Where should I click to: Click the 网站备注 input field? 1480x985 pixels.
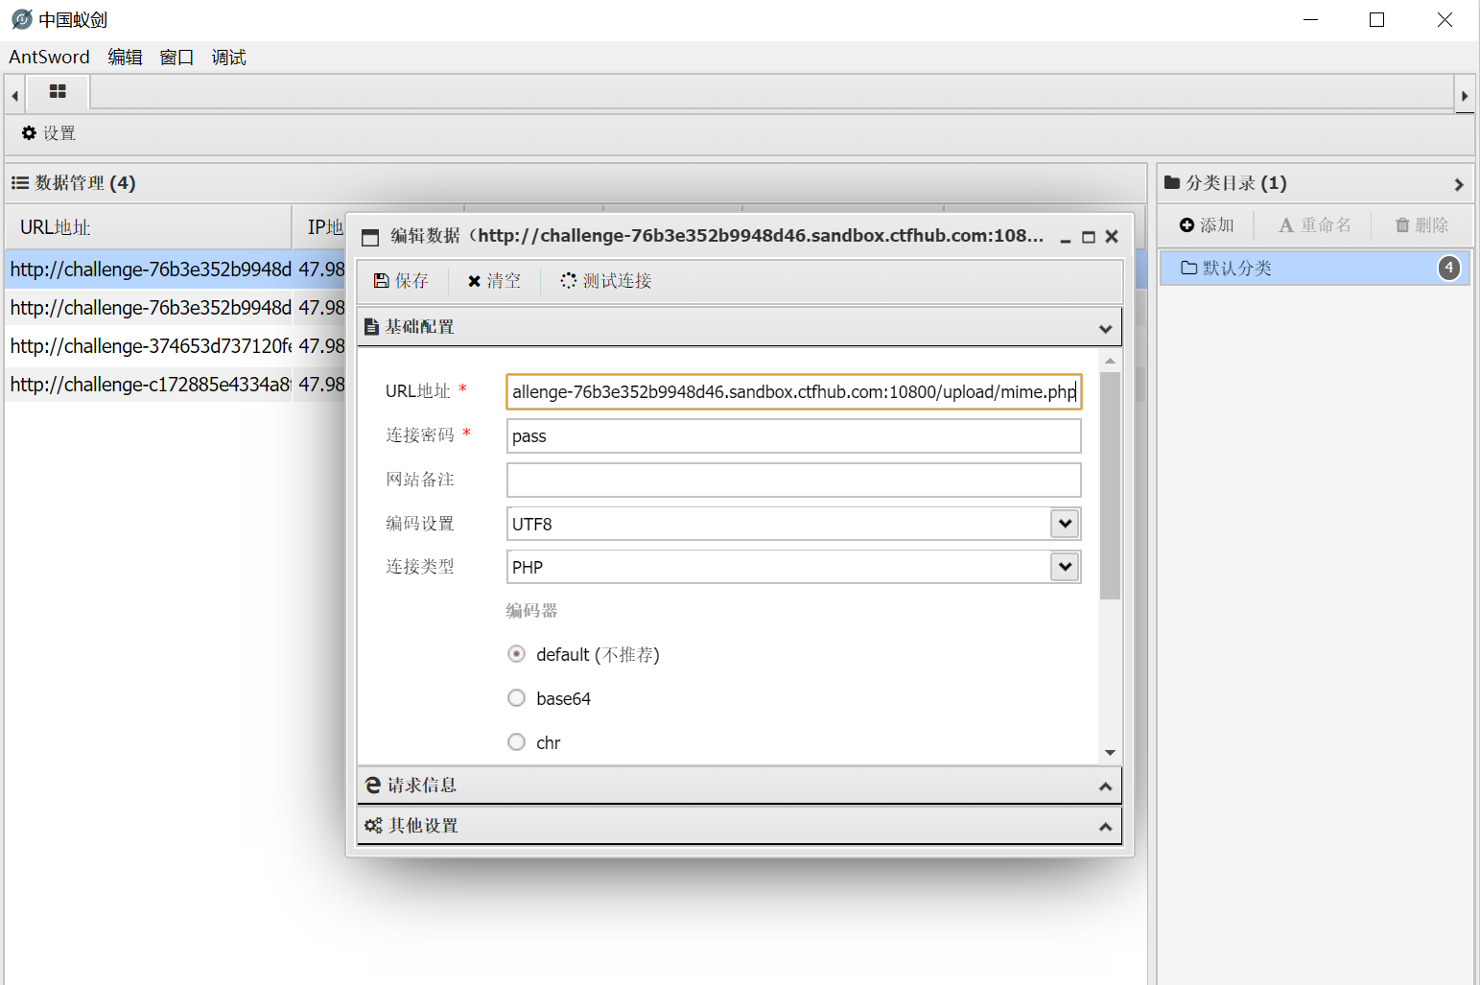coord(793,480)
